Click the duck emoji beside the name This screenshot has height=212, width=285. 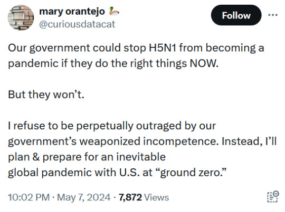(x=113, y=11)
